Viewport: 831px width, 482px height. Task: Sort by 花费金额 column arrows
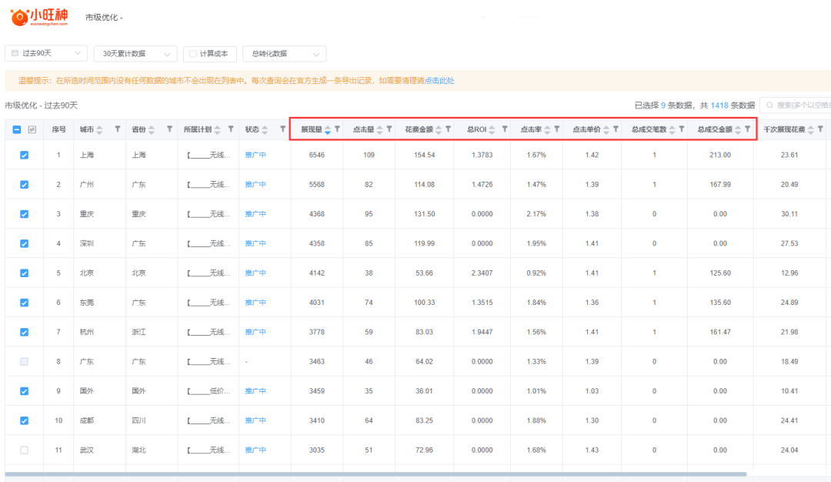point(439,130)
